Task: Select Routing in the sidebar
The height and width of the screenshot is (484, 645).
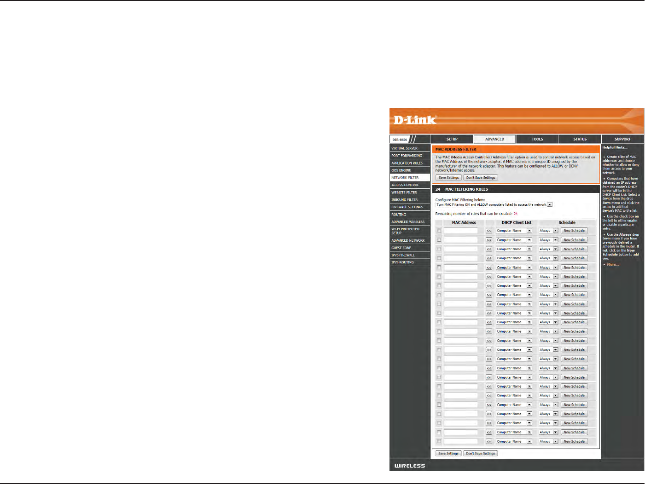Action: click(410, 215)
